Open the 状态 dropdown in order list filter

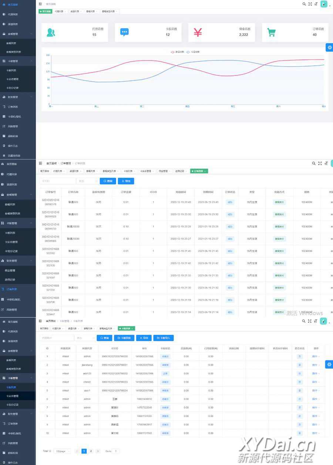[x=87, y=181]
